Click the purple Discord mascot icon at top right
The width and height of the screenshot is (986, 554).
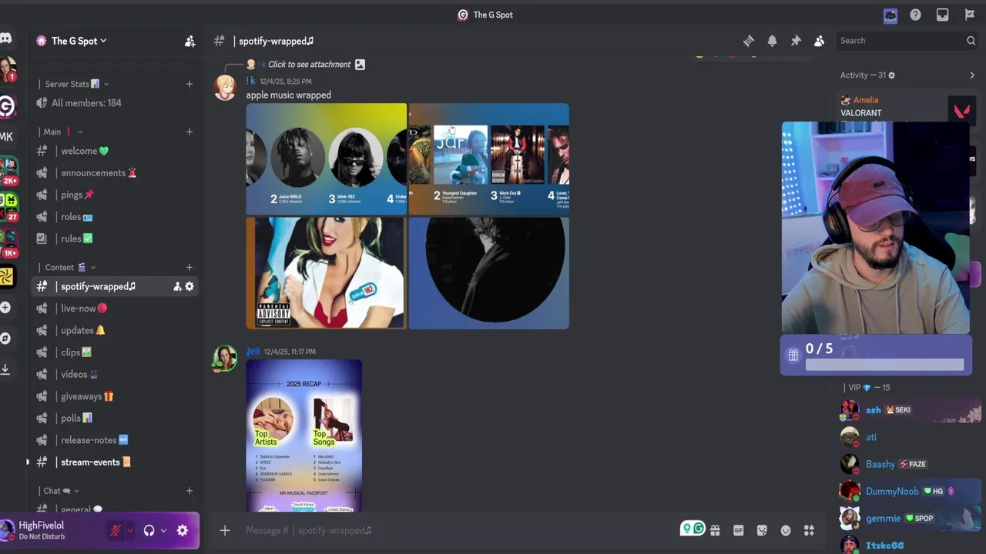[890, 15]
